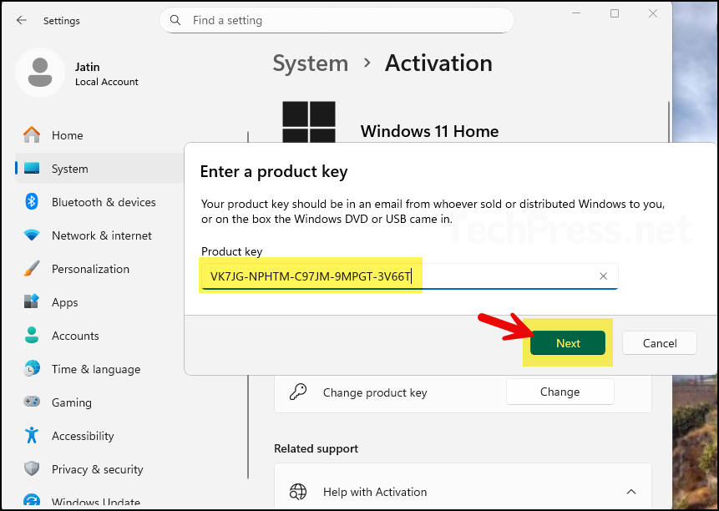
Task: Select System in the sidebar
Action: click(99, 169)
